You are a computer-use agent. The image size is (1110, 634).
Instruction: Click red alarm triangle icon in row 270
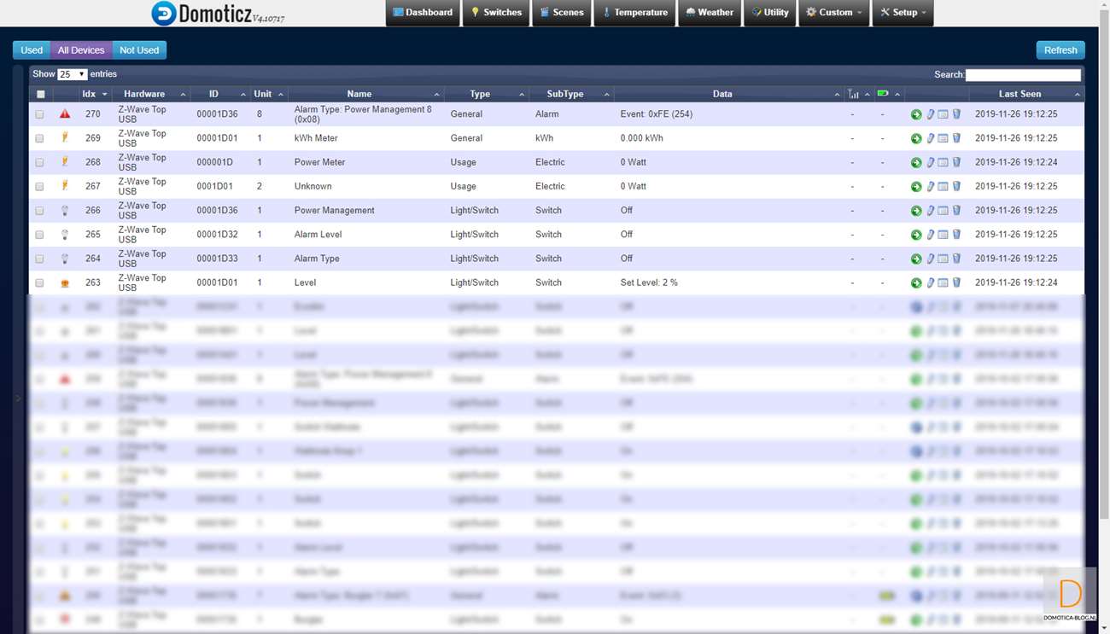pos(65,114)
